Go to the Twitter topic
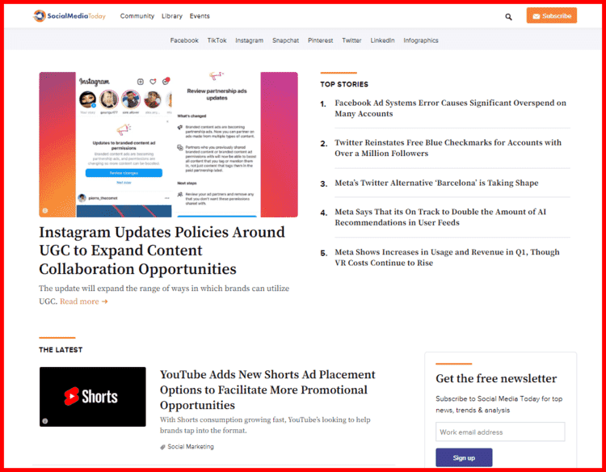The width and height of the screenshot is (606, 472). point(351,40)
